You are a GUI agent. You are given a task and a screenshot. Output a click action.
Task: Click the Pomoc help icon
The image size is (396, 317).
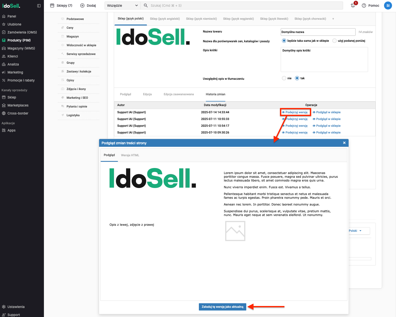pos(364,5)
